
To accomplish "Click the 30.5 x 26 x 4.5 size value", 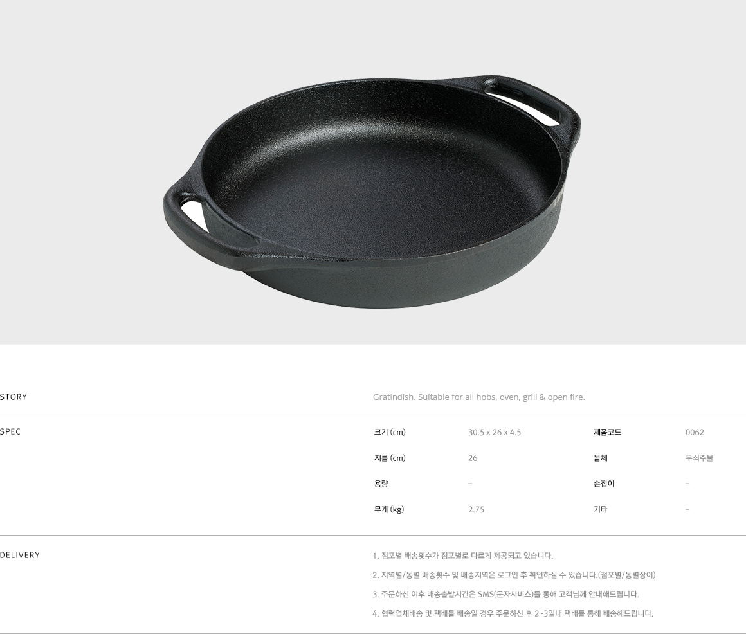I will [495, 432].
